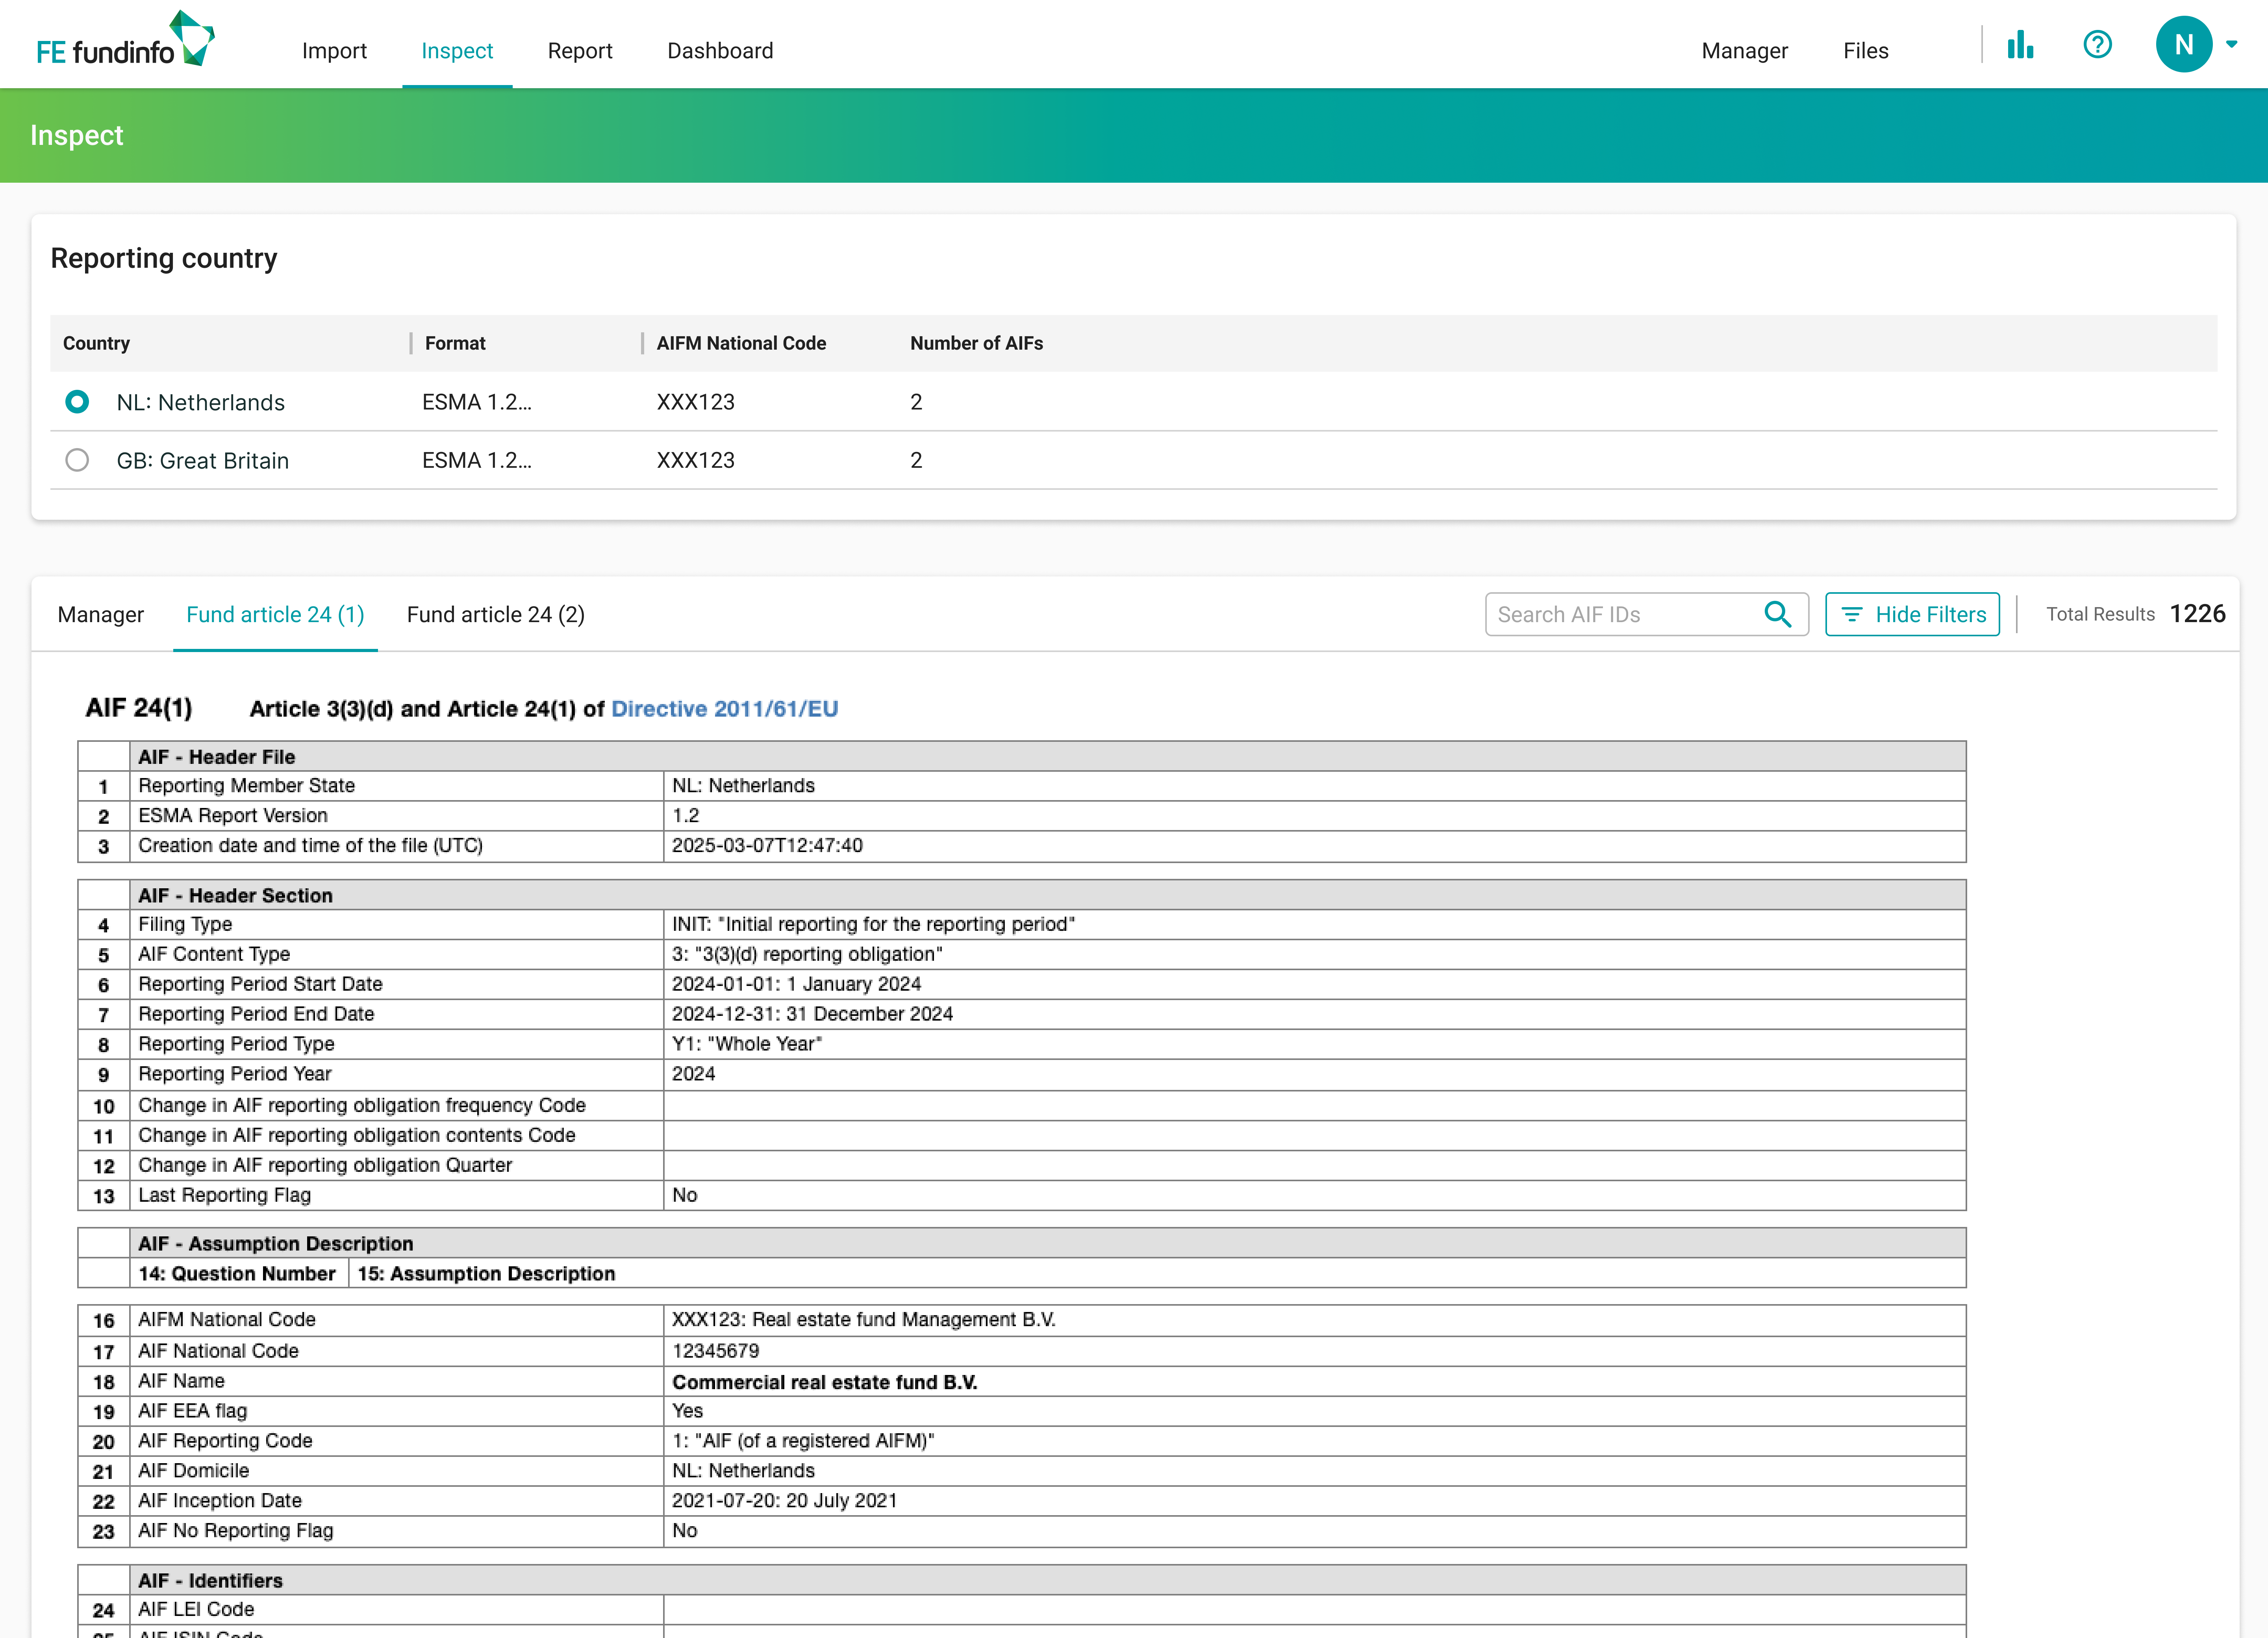The width and height of the screenshot is (2268, 1638).
Task: Open the Import menu
Action: 334,51
